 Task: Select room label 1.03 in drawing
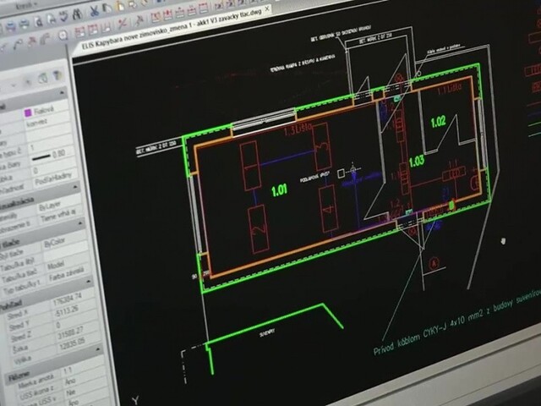click(417, 161)
